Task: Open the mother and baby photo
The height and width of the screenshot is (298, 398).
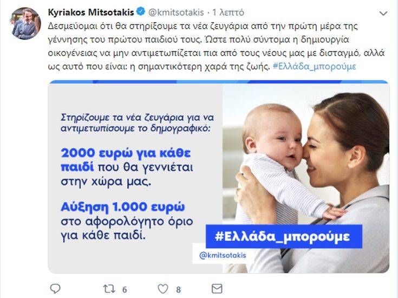Action: (306, 178)
